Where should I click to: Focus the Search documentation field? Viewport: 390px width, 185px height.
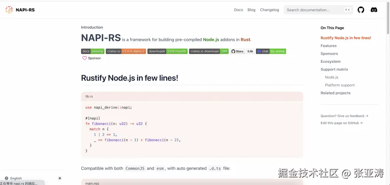318,10
